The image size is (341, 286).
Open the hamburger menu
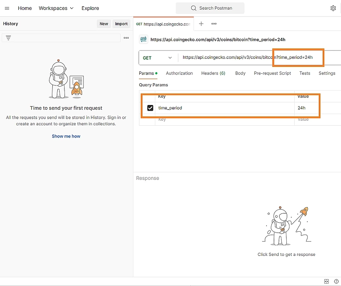click(7, 8)
